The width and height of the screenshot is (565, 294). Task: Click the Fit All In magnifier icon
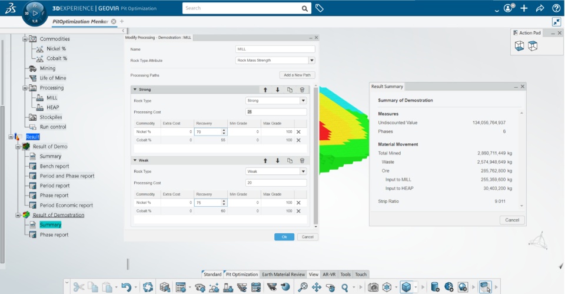pyautogui.click(x=303, y=287)
